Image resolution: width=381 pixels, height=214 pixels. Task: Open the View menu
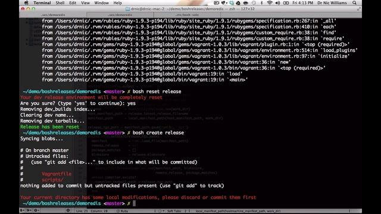(x=85, y=3)
